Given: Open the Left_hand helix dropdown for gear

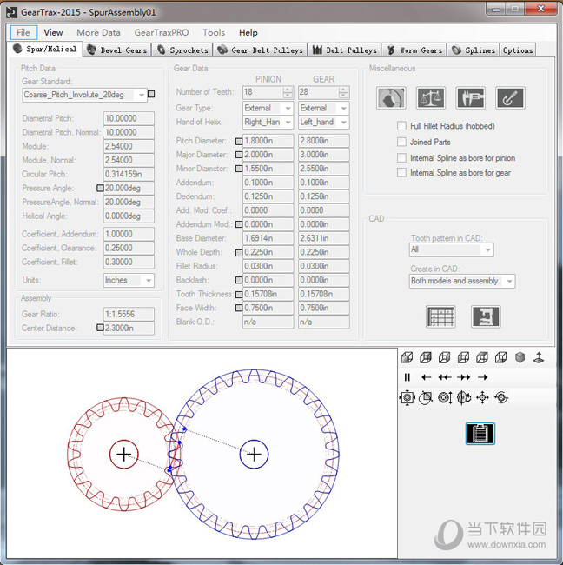Looking at the screenshot, I should (x=324, y=123).
